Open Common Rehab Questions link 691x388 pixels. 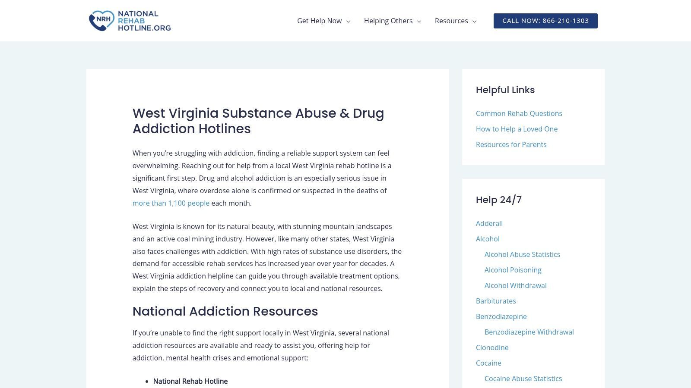click(519, 113)
